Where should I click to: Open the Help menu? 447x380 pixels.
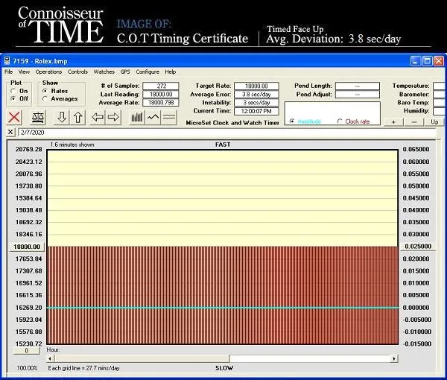(x=170, y=72)
